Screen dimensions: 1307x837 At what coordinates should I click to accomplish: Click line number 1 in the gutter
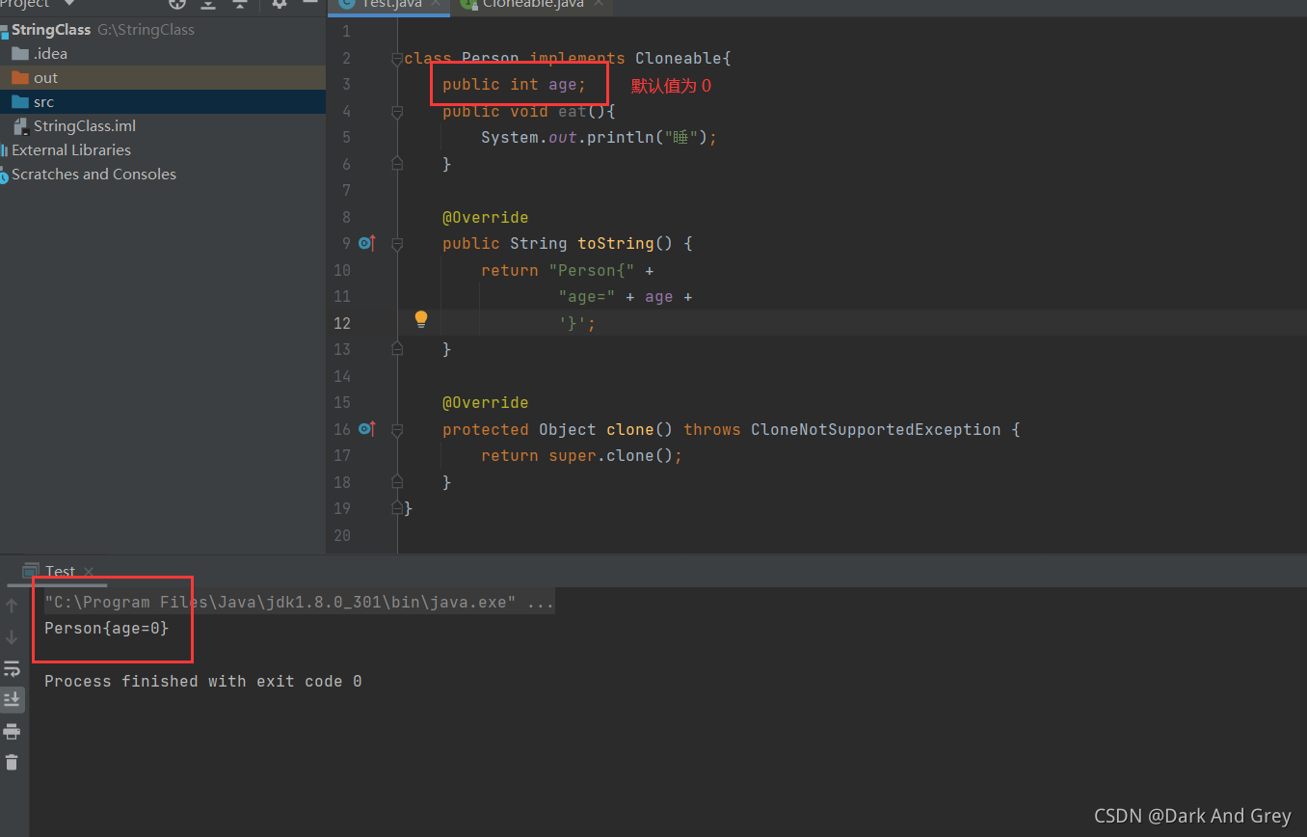click(347, 32)
